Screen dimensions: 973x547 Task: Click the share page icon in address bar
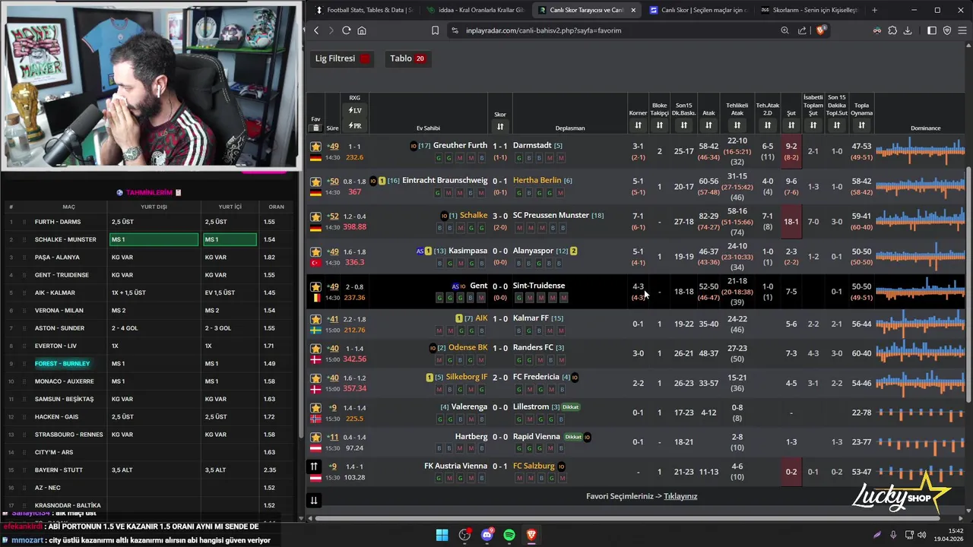(x=802, y=30)
